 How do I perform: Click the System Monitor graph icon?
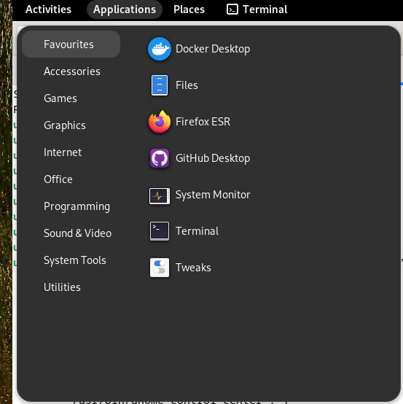click(160, 196)
